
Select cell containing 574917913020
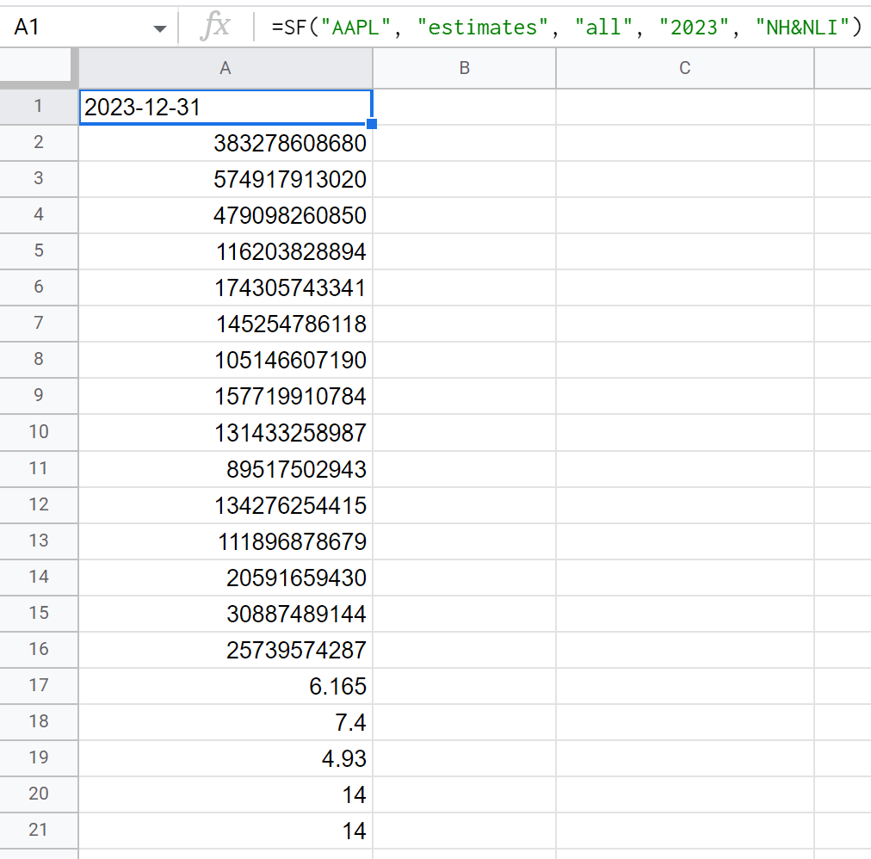(x=225, y=179)
